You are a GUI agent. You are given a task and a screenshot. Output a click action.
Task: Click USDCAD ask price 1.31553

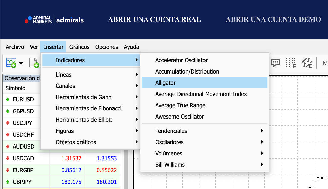tap(107, 159)
